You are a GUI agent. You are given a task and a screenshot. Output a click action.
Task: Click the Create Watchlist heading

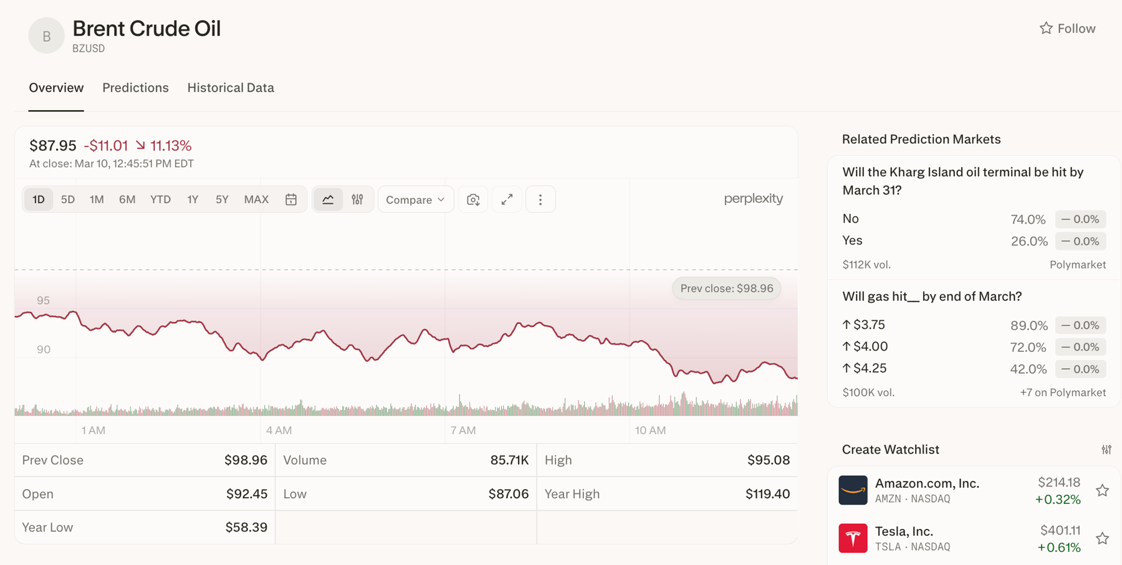point(891,450)
